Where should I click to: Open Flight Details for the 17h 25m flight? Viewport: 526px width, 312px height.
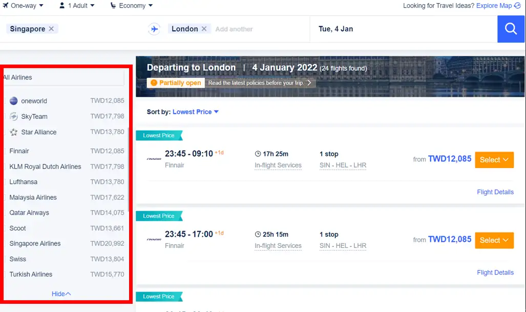495,192
